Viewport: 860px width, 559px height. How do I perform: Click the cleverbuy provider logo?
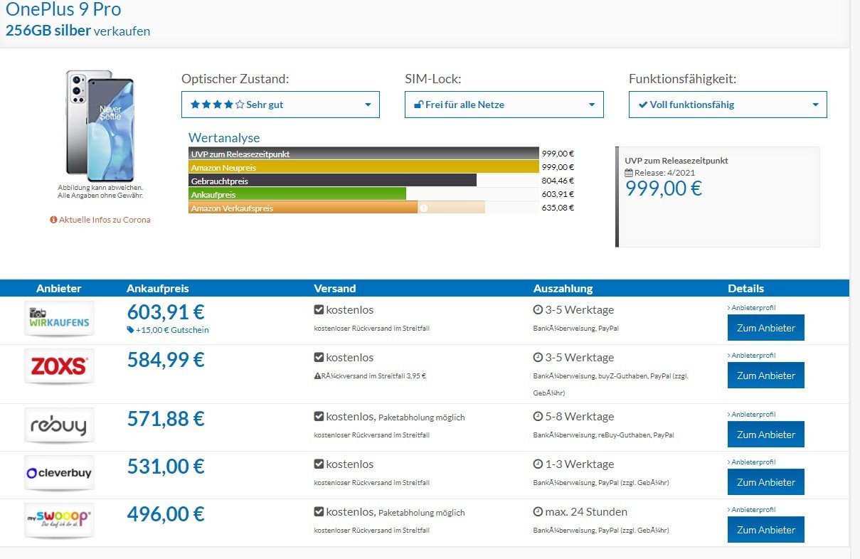click(59, 473)
